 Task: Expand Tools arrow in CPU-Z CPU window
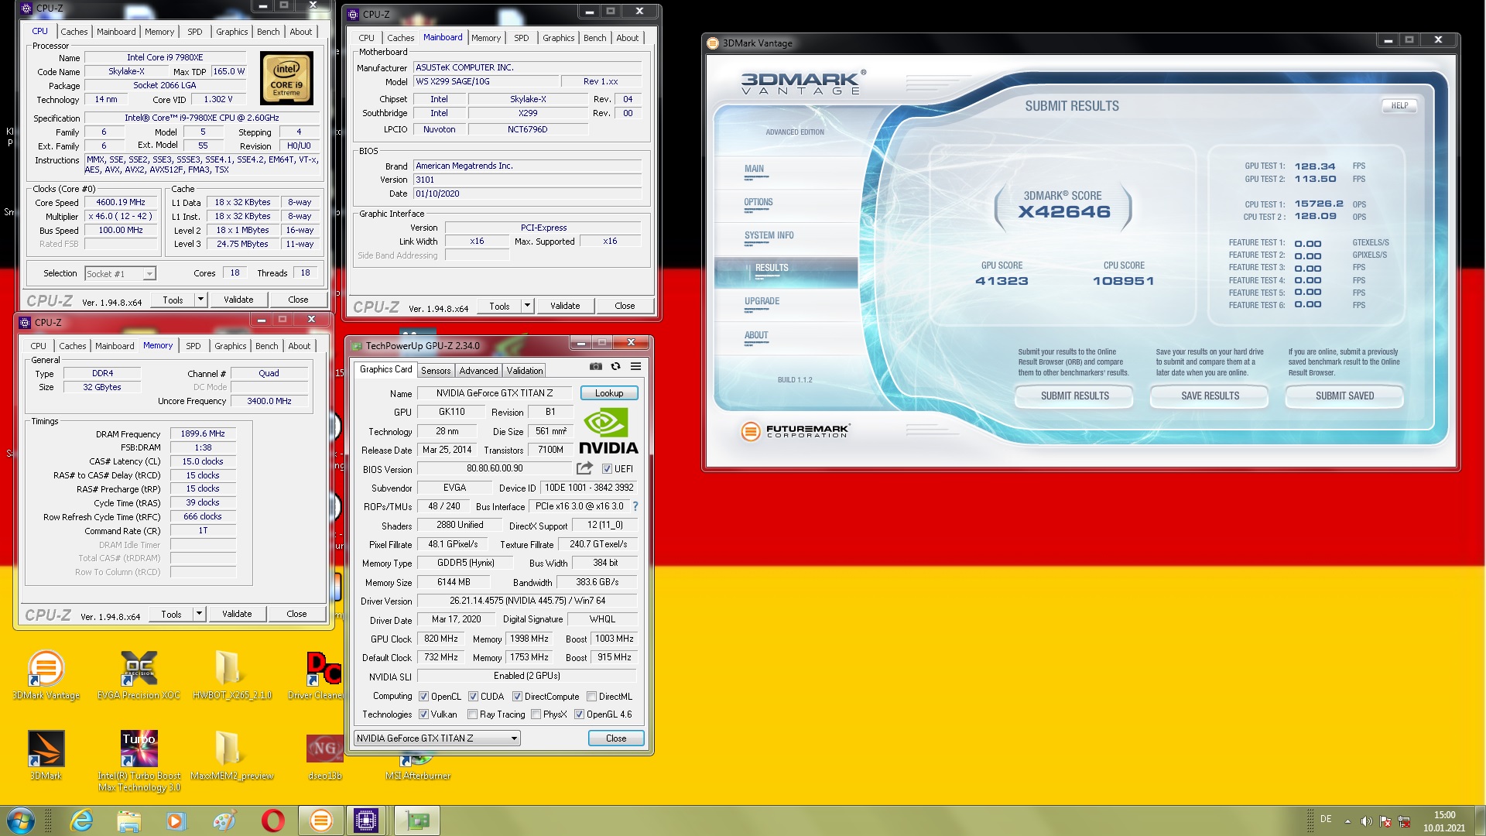click(x=200, y=300)
